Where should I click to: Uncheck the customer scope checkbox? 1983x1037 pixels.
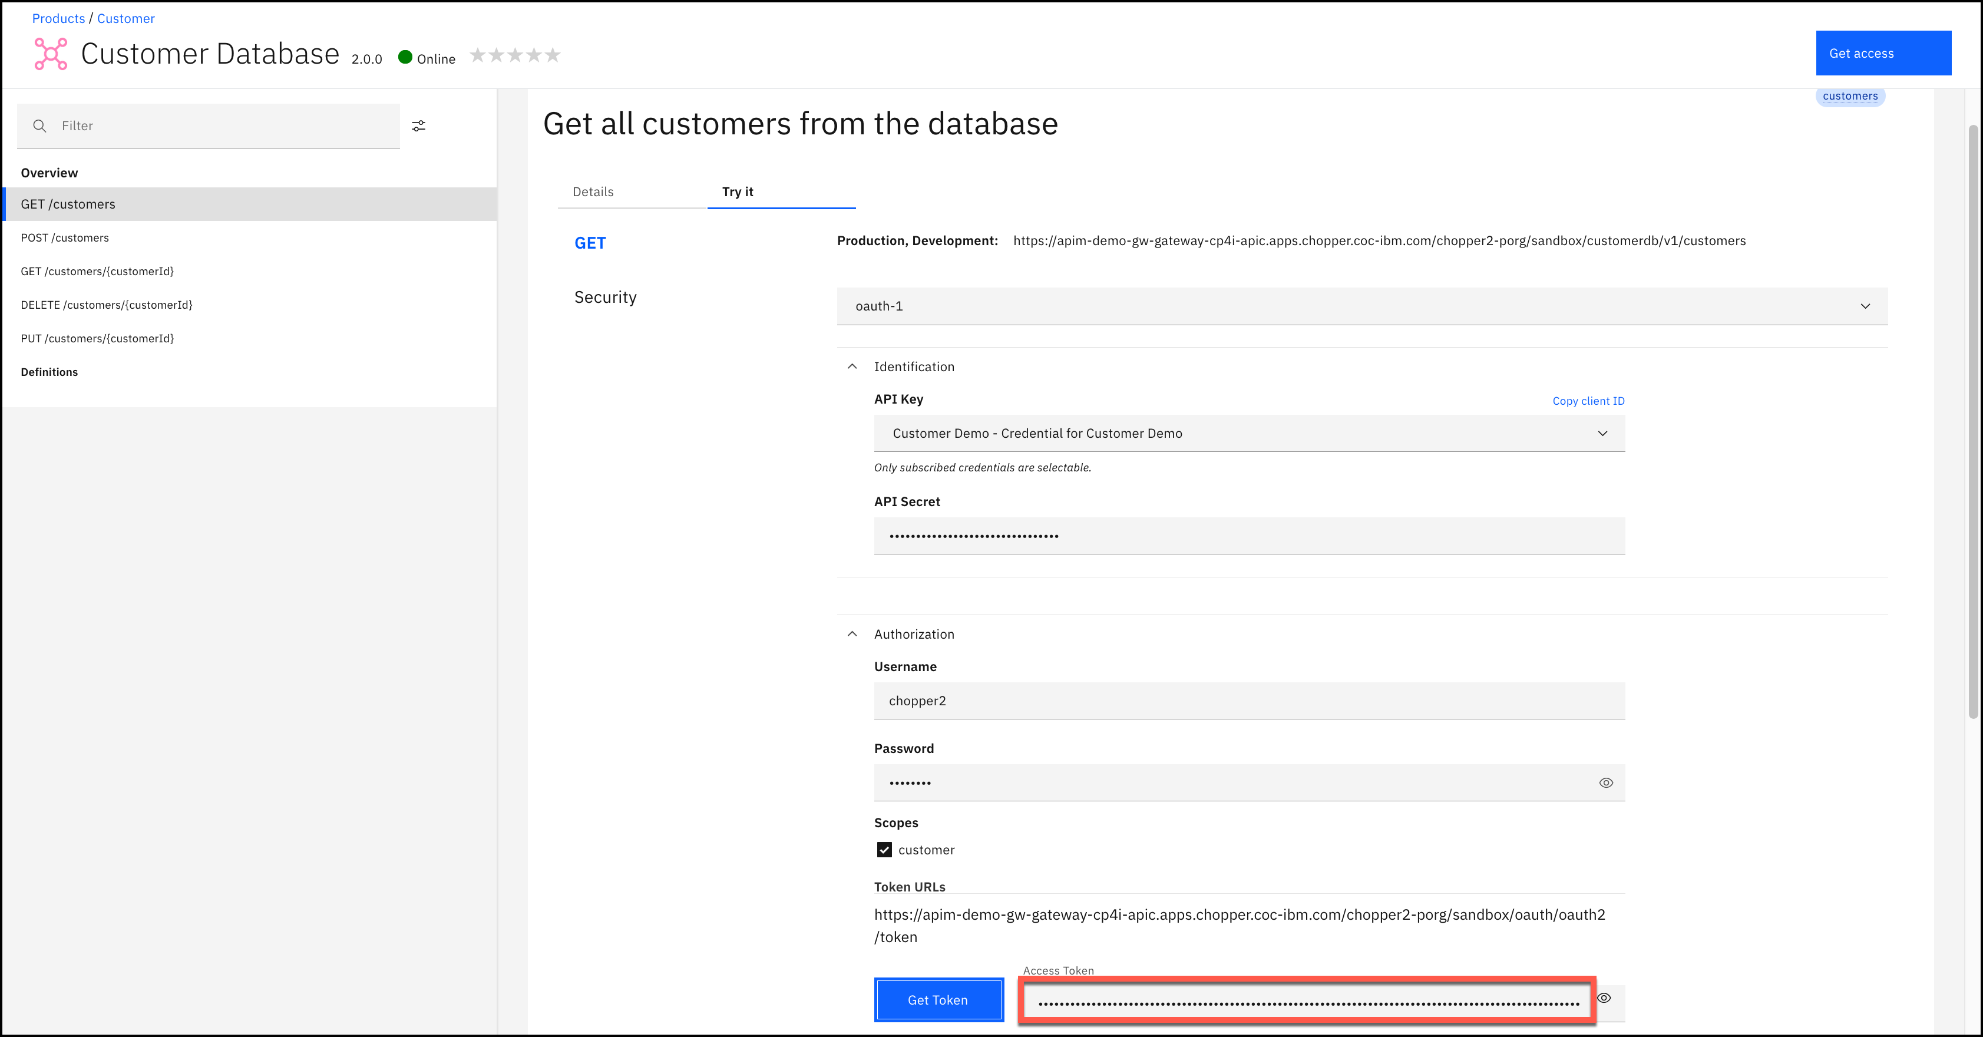[884, 850]
